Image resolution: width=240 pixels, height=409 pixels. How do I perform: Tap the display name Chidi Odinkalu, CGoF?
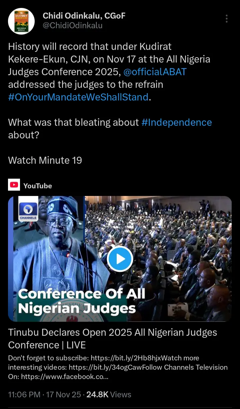click(84, 15)
